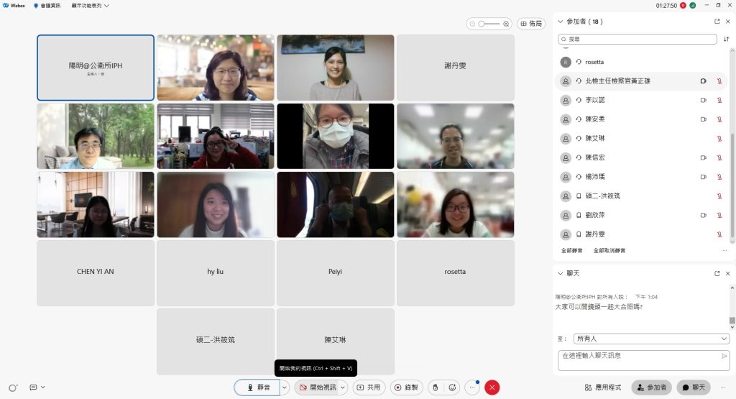Screen dimensions: 736x399
Task: Sort the participants list
Action: point(726,39)
